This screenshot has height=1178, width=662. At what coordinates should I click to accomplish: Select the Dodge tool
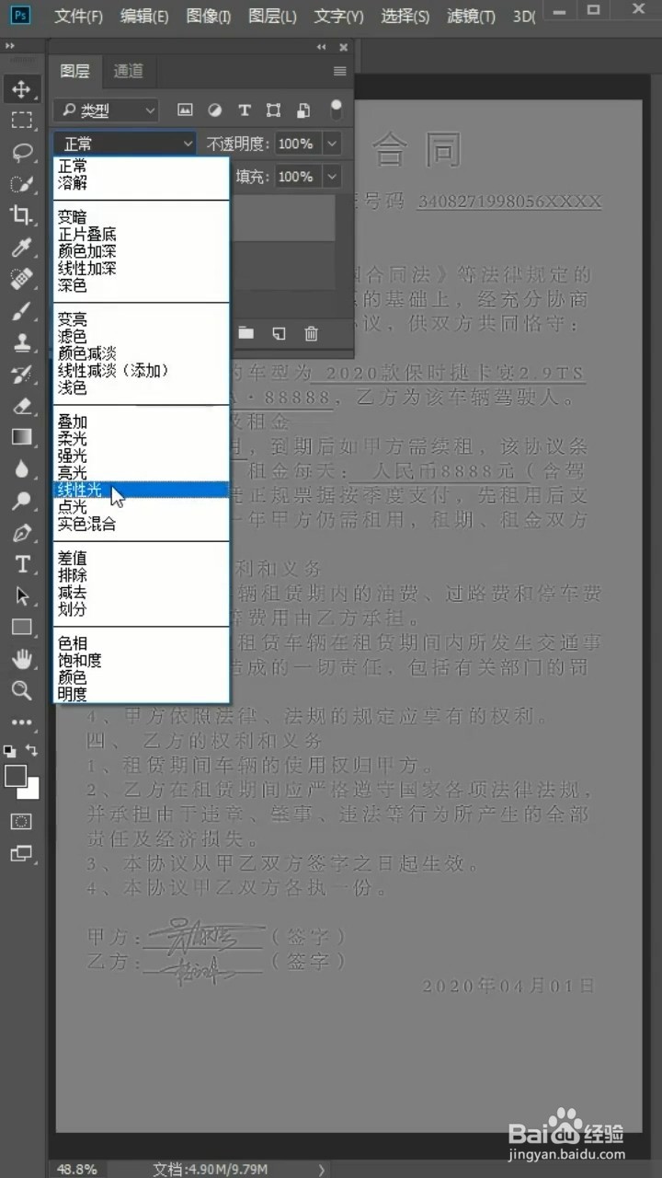tap(21, 501)
